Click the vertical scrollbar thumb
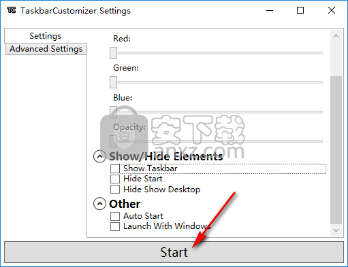The image size is (348, 267). click(x=336, y=150)
